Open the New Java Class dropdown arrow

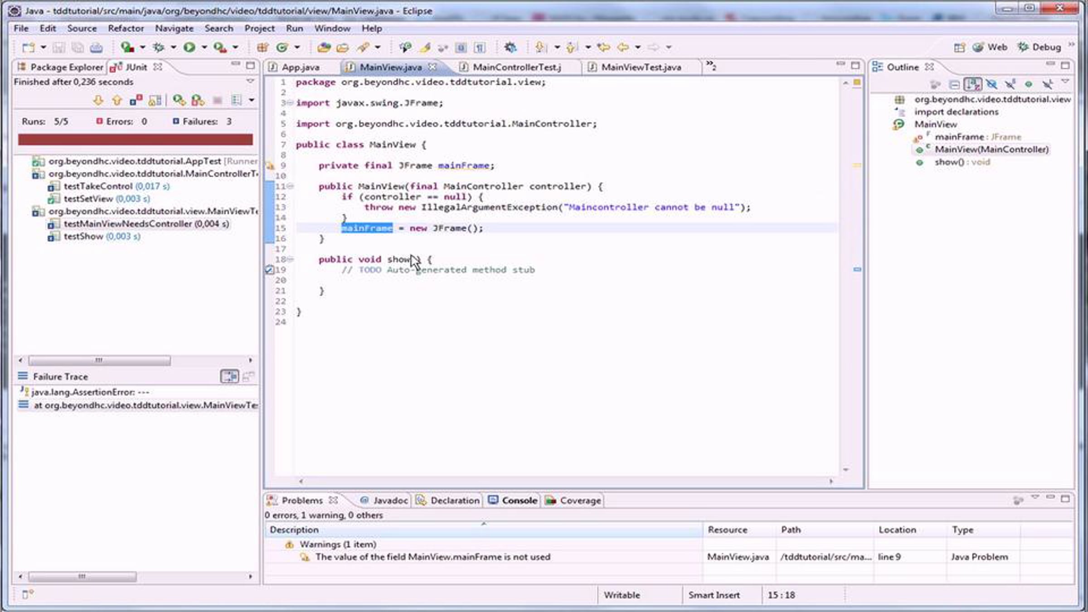point(297,47)
